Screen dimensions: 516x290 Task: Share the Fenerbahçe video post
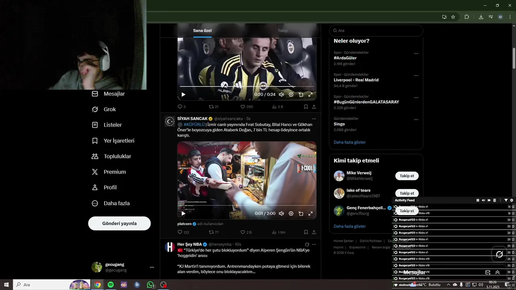pyautogui.click(x=314, y=107)
